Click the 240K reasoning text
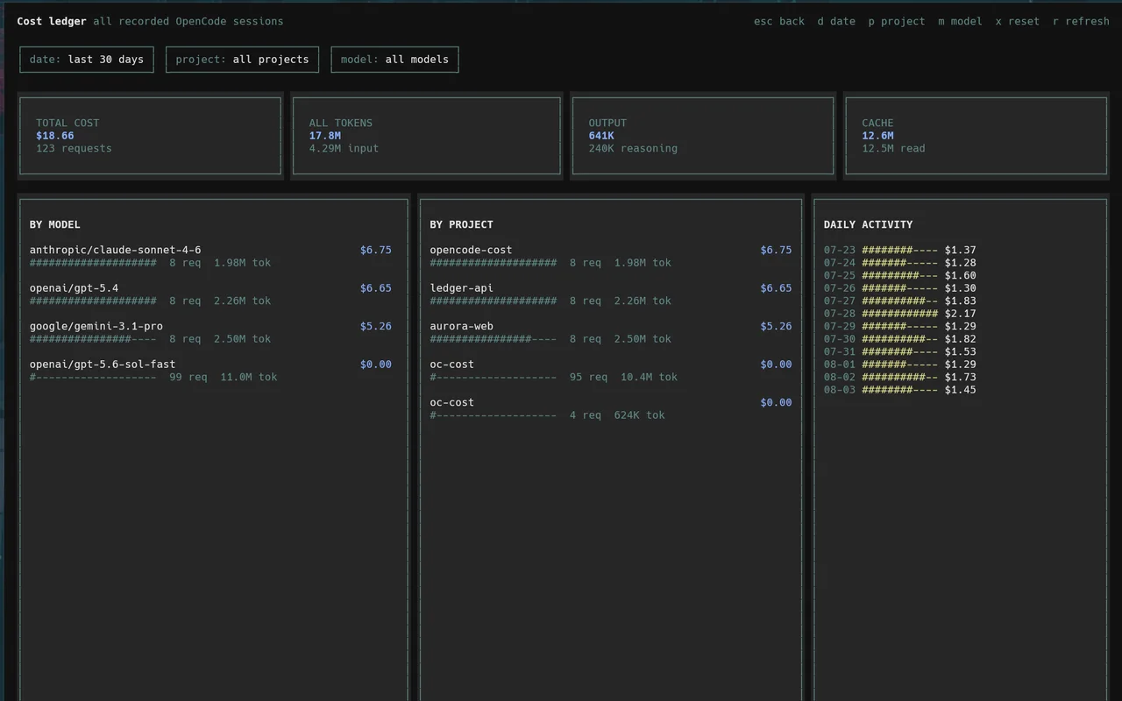1122x701 pixels. tap(633, 148)
